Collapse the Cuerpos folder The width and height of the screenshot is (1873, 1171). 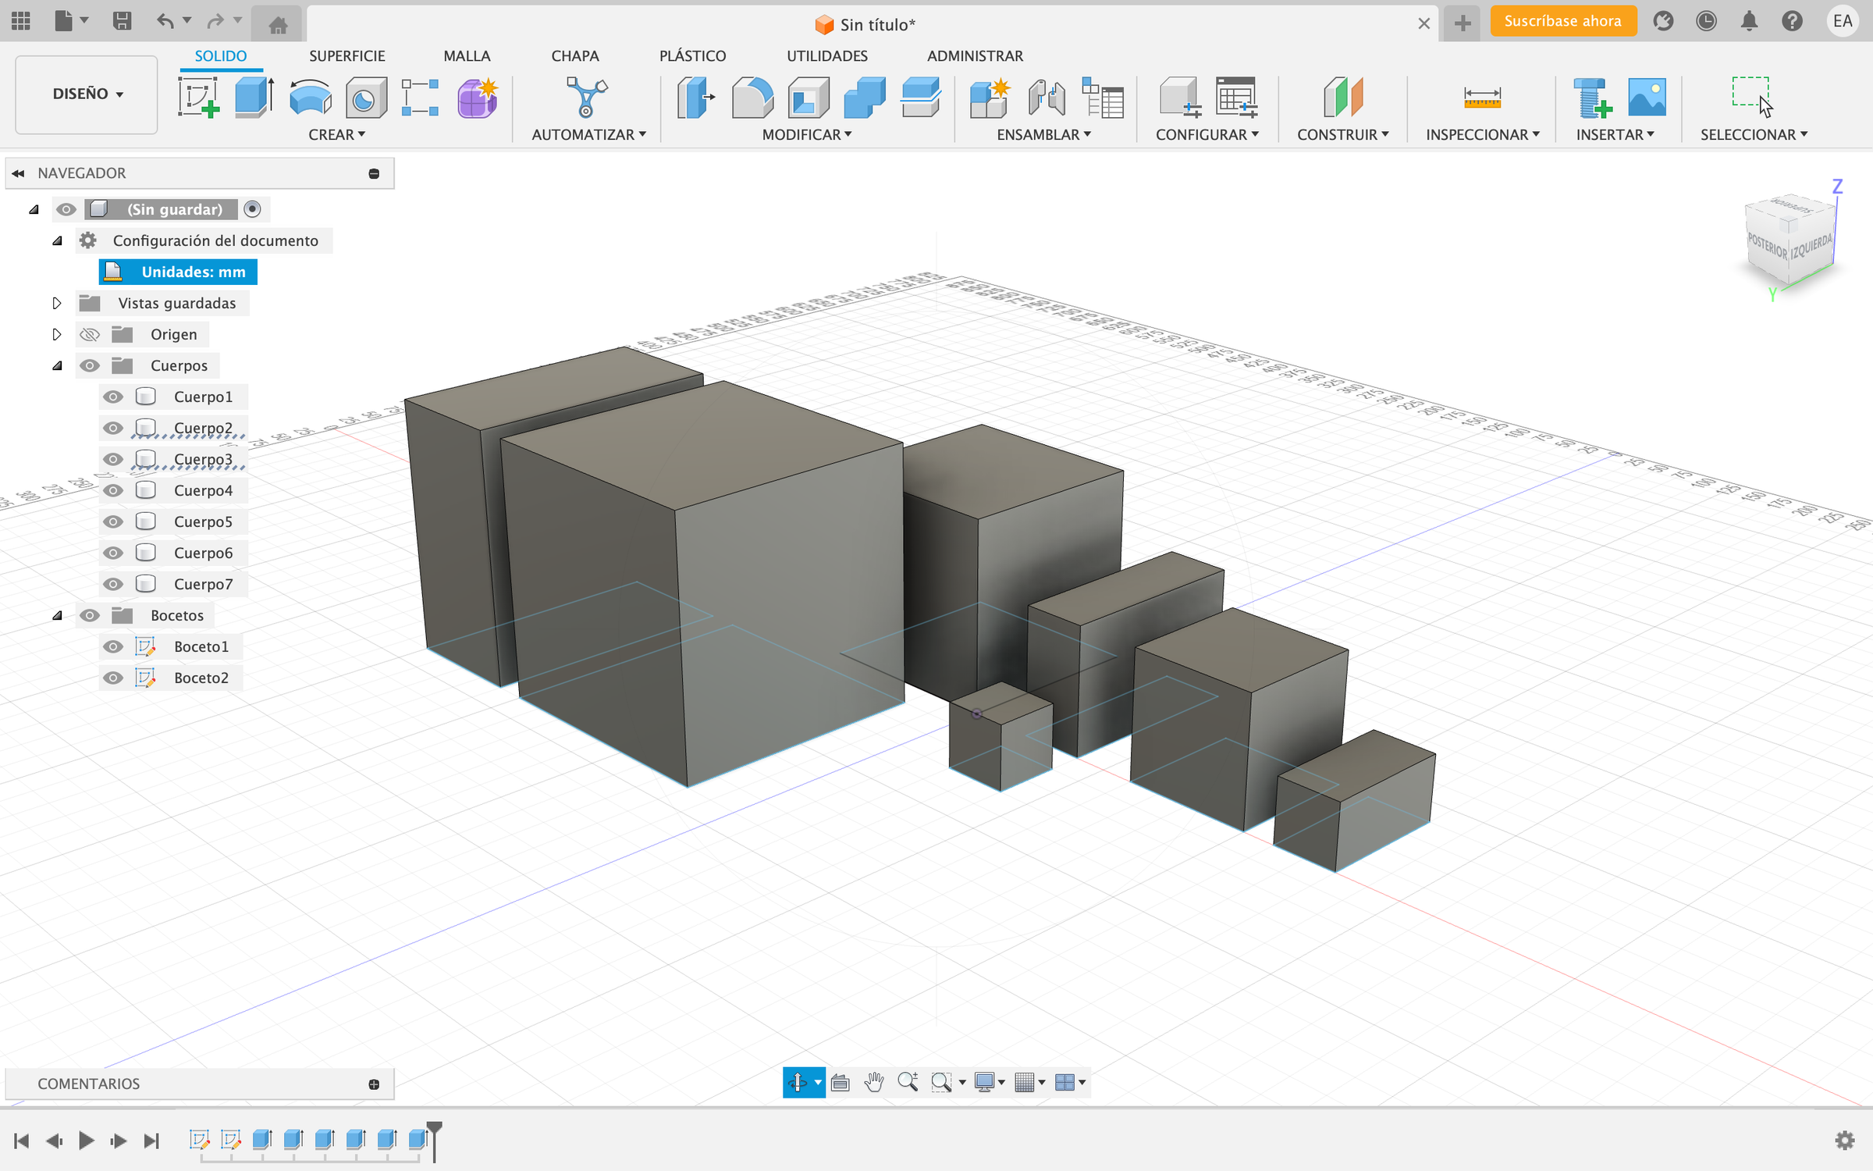(x=56, y=365)
